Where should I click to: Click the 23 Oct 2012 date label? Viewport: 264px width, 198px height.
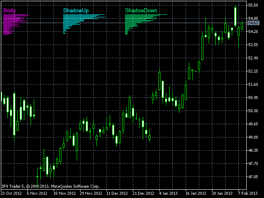tap(11, 193)
